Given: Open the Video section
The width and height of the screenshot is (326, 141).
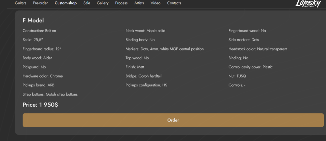Looking at the screenshot, I should click(156, 3).
